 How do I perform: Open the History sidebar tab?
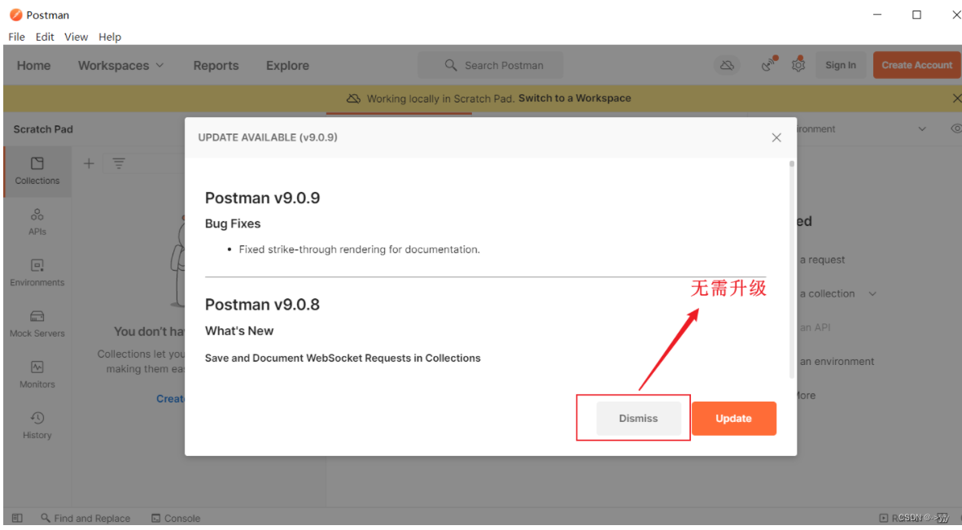click(37, 425)
